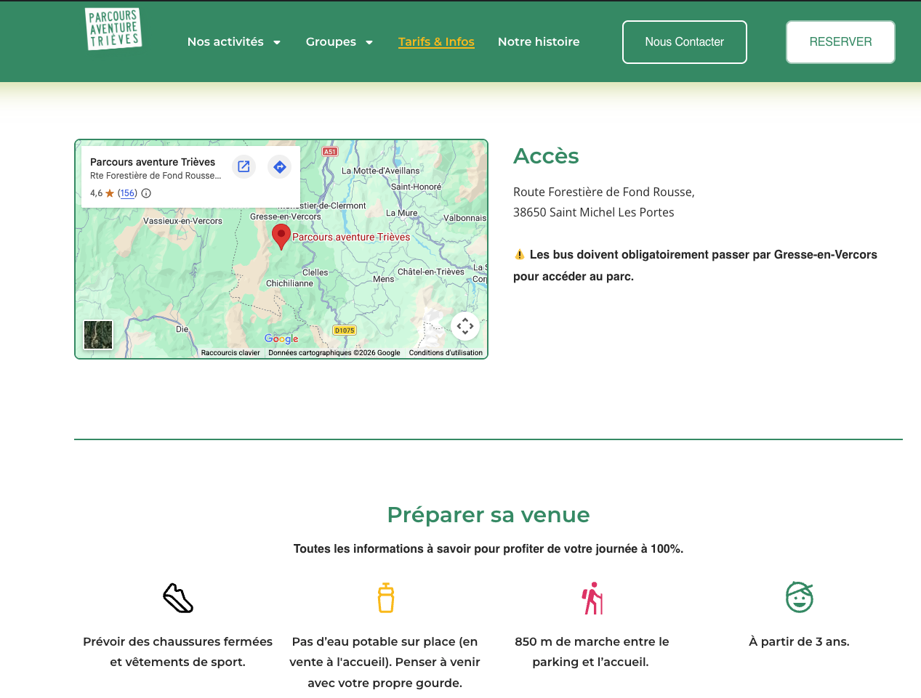Switch to satellite view thumbnail
This screenshot has height=698, width=921.
pos(98,335)
